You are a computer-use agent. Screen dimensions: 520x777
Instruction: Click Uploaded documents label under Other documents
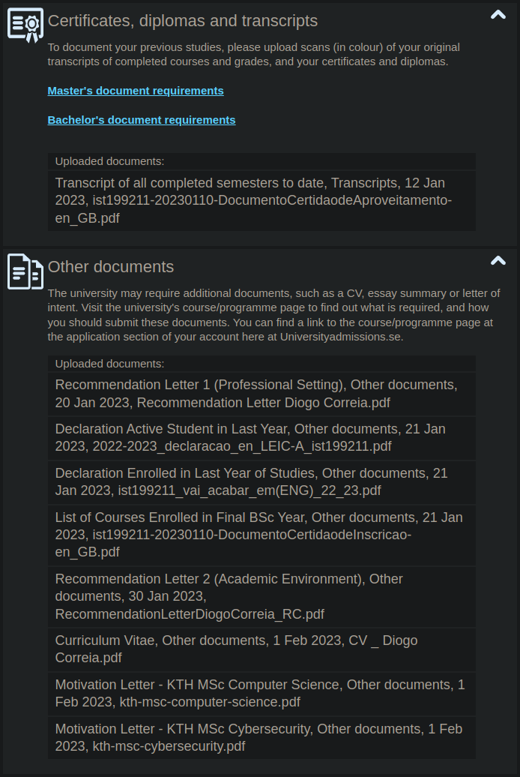coord(110,364)
